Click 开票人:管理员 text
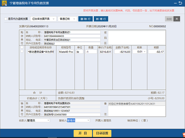This screenshot has height=138, width=185. click(x=103, y=120)
